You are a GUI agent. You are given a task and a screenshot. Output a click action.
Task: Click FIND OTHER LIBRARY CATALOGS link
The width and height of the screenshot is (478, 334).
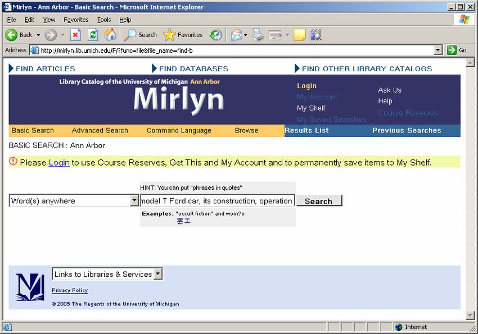[x=367, y=68]
